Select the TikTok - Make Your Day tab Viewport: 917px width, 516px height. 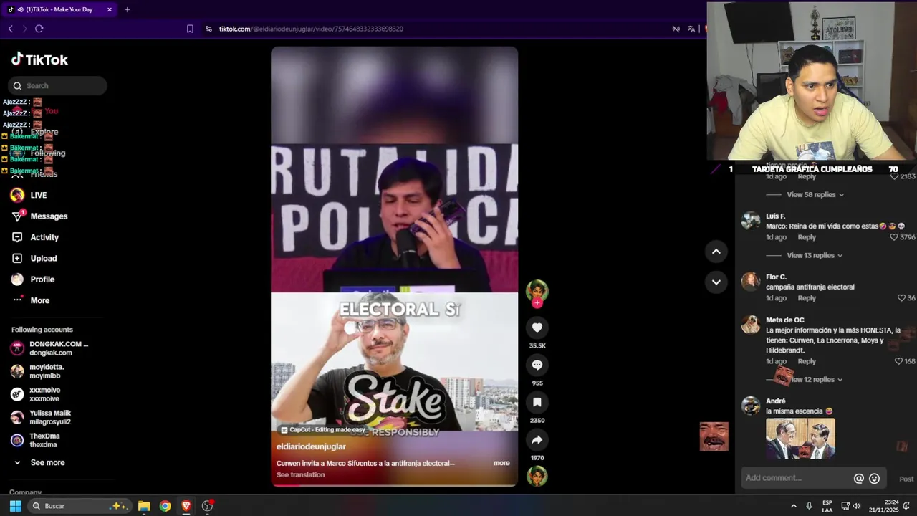tap(59, 9)
